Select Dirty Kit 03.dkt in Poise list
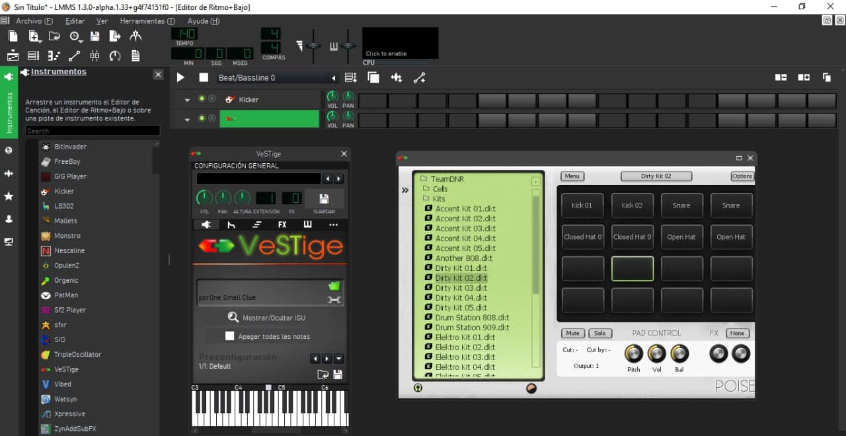 (x=461, y=288)
